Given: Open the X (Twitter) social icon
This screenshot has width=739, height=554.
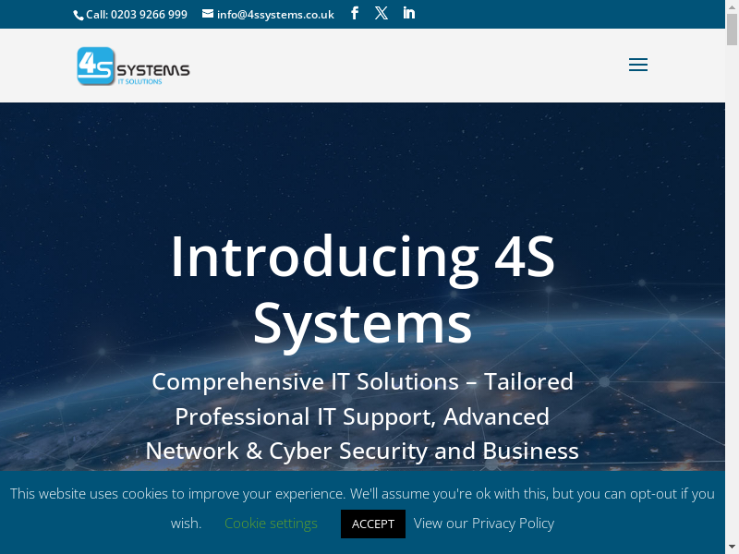Looking at the screenshot, I should pyautogui.click(x=382, y=14).
